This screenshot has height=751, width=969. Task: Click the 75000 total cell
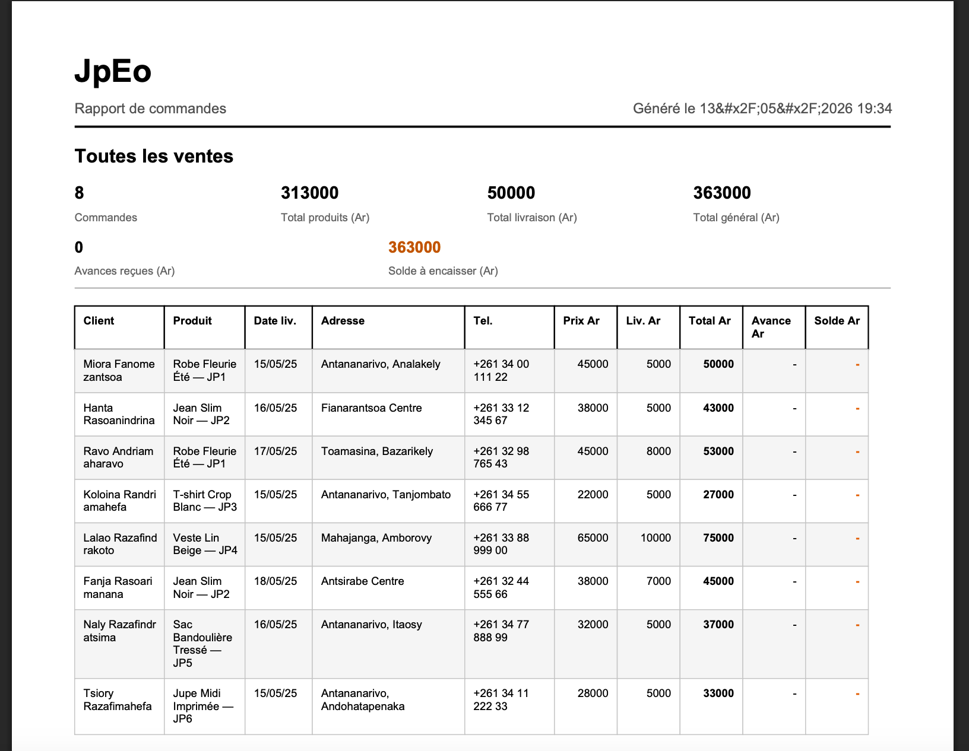[711, 544]
